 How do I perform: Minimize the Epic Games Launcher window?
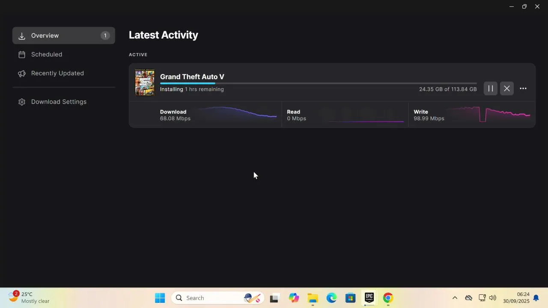pyautogui.click(x=512, y=6)
